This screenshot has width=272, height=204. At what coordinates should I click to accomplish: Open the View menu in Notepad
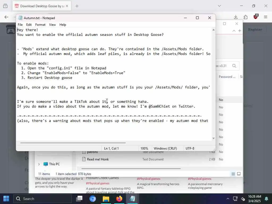coord(52,25)
